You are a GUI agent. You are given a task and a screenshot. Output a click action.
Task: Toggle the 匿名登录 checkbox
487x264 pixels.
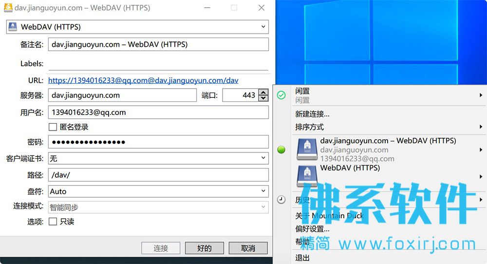point(53,127)
